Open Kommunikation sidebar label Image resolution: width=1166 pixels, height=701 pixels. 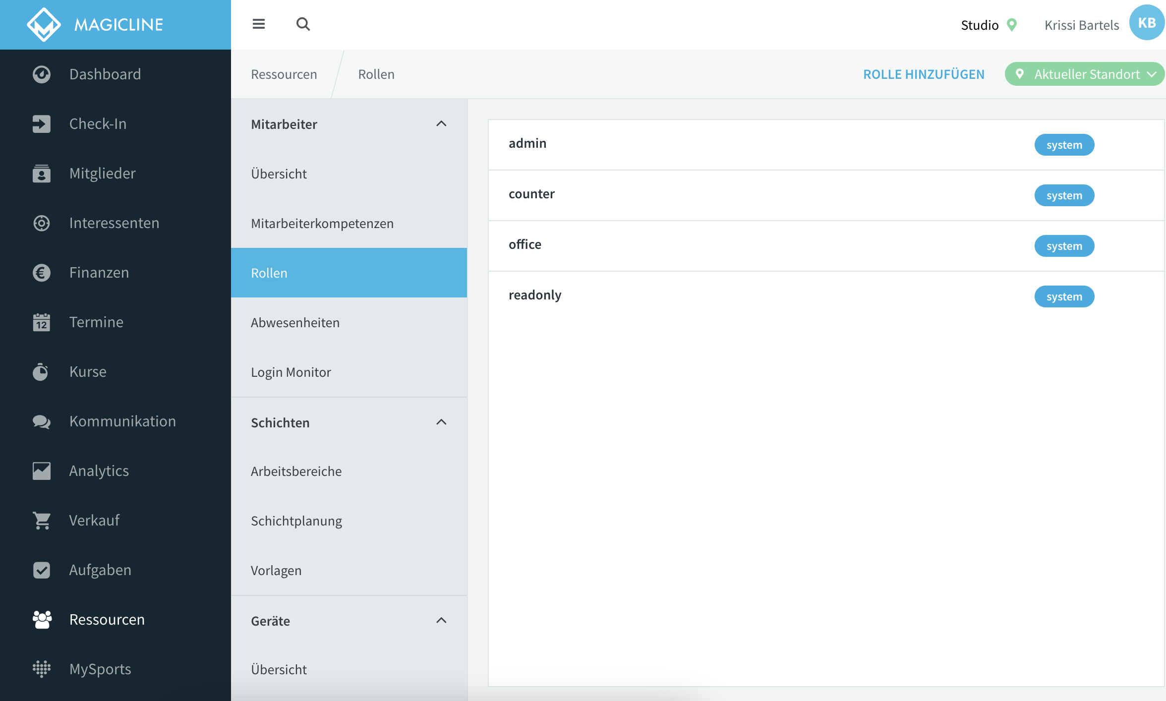point(122,421)
